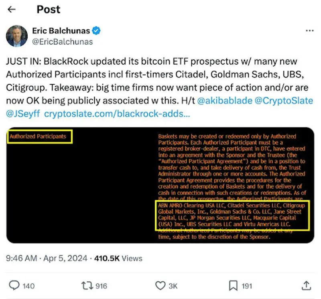Click the 9:46 AM Apr 5, 2024 timestamp
This screenshot has width=321, height=299.
[47, 258]
